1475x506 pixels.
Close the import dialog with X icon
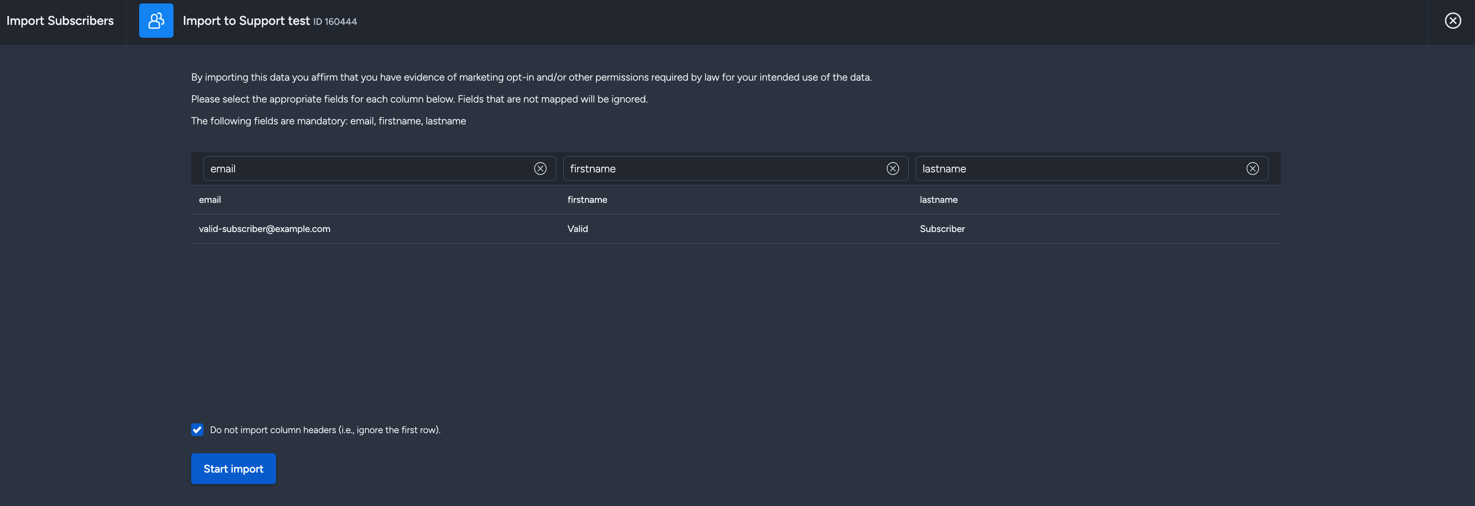click(1453, 21)
